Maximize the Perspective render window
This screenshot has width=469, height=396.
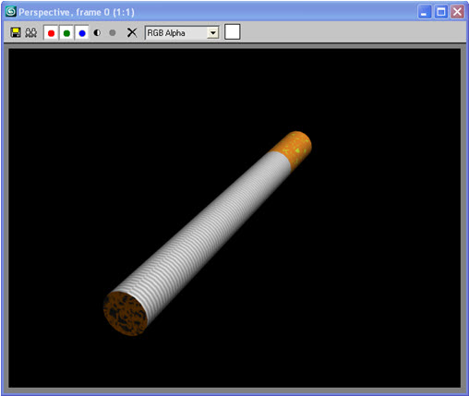(441, 12)
